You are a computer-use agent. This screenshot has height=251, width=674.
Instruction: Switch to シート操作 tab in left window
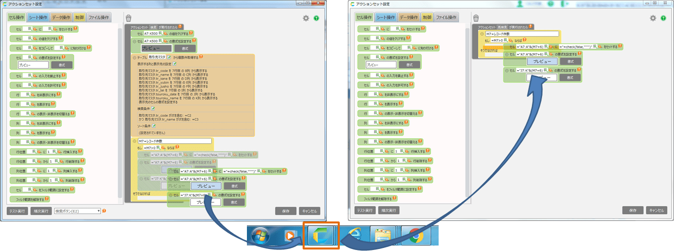pyautogui.click(x=37, y=18)
